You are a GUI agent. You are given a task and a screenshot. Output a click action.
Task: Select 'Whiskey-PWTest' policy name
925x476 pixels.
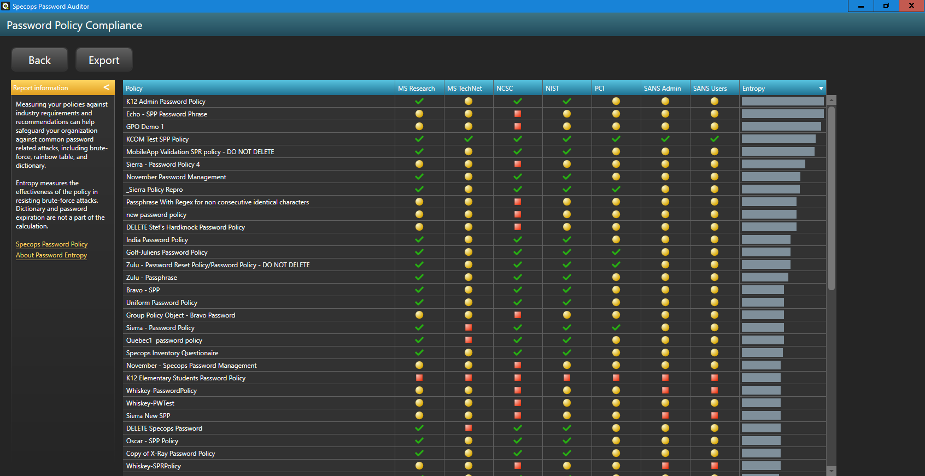[x=150, y=403]
